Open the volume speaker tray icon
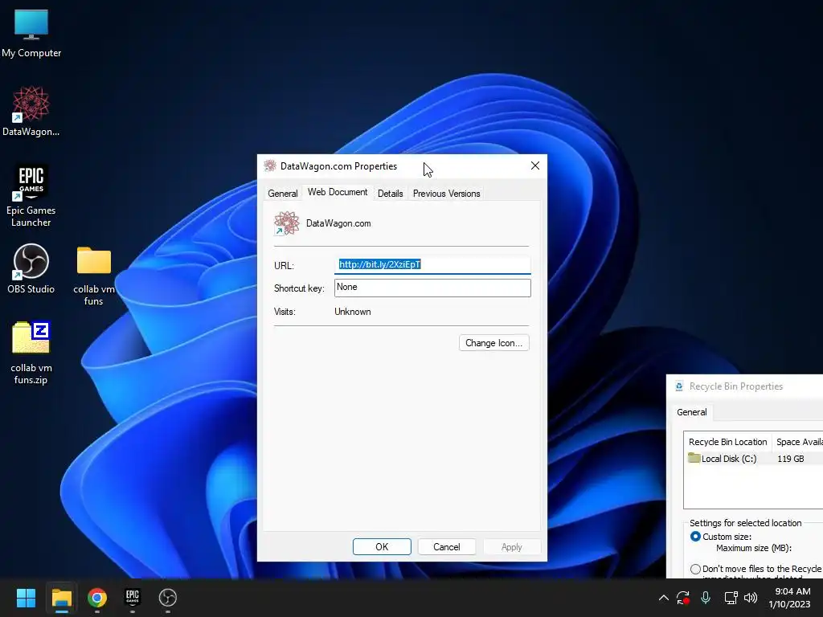 point(751,598)
